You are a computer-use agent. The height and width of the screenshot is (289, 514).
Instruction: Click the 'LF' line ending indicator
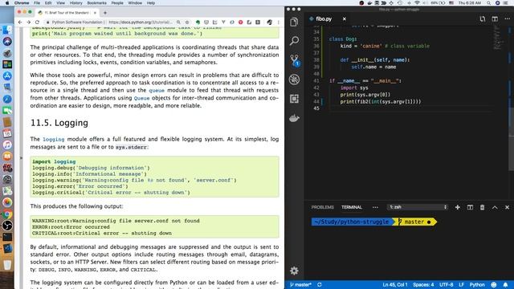[x=461, y=285]
